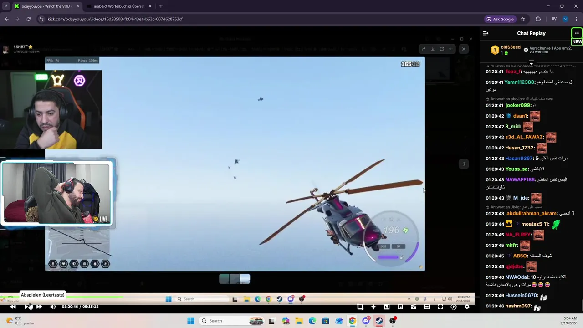
Task: Create a clip using the crop-style clip icon
Action: (x=360, y=307)
